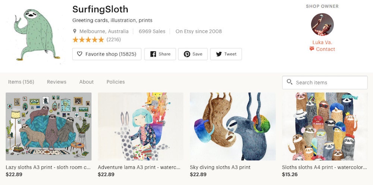
Task: Open the Sloths sloths A4 print title
Action: pyautogui.click(x=324, y=168)
